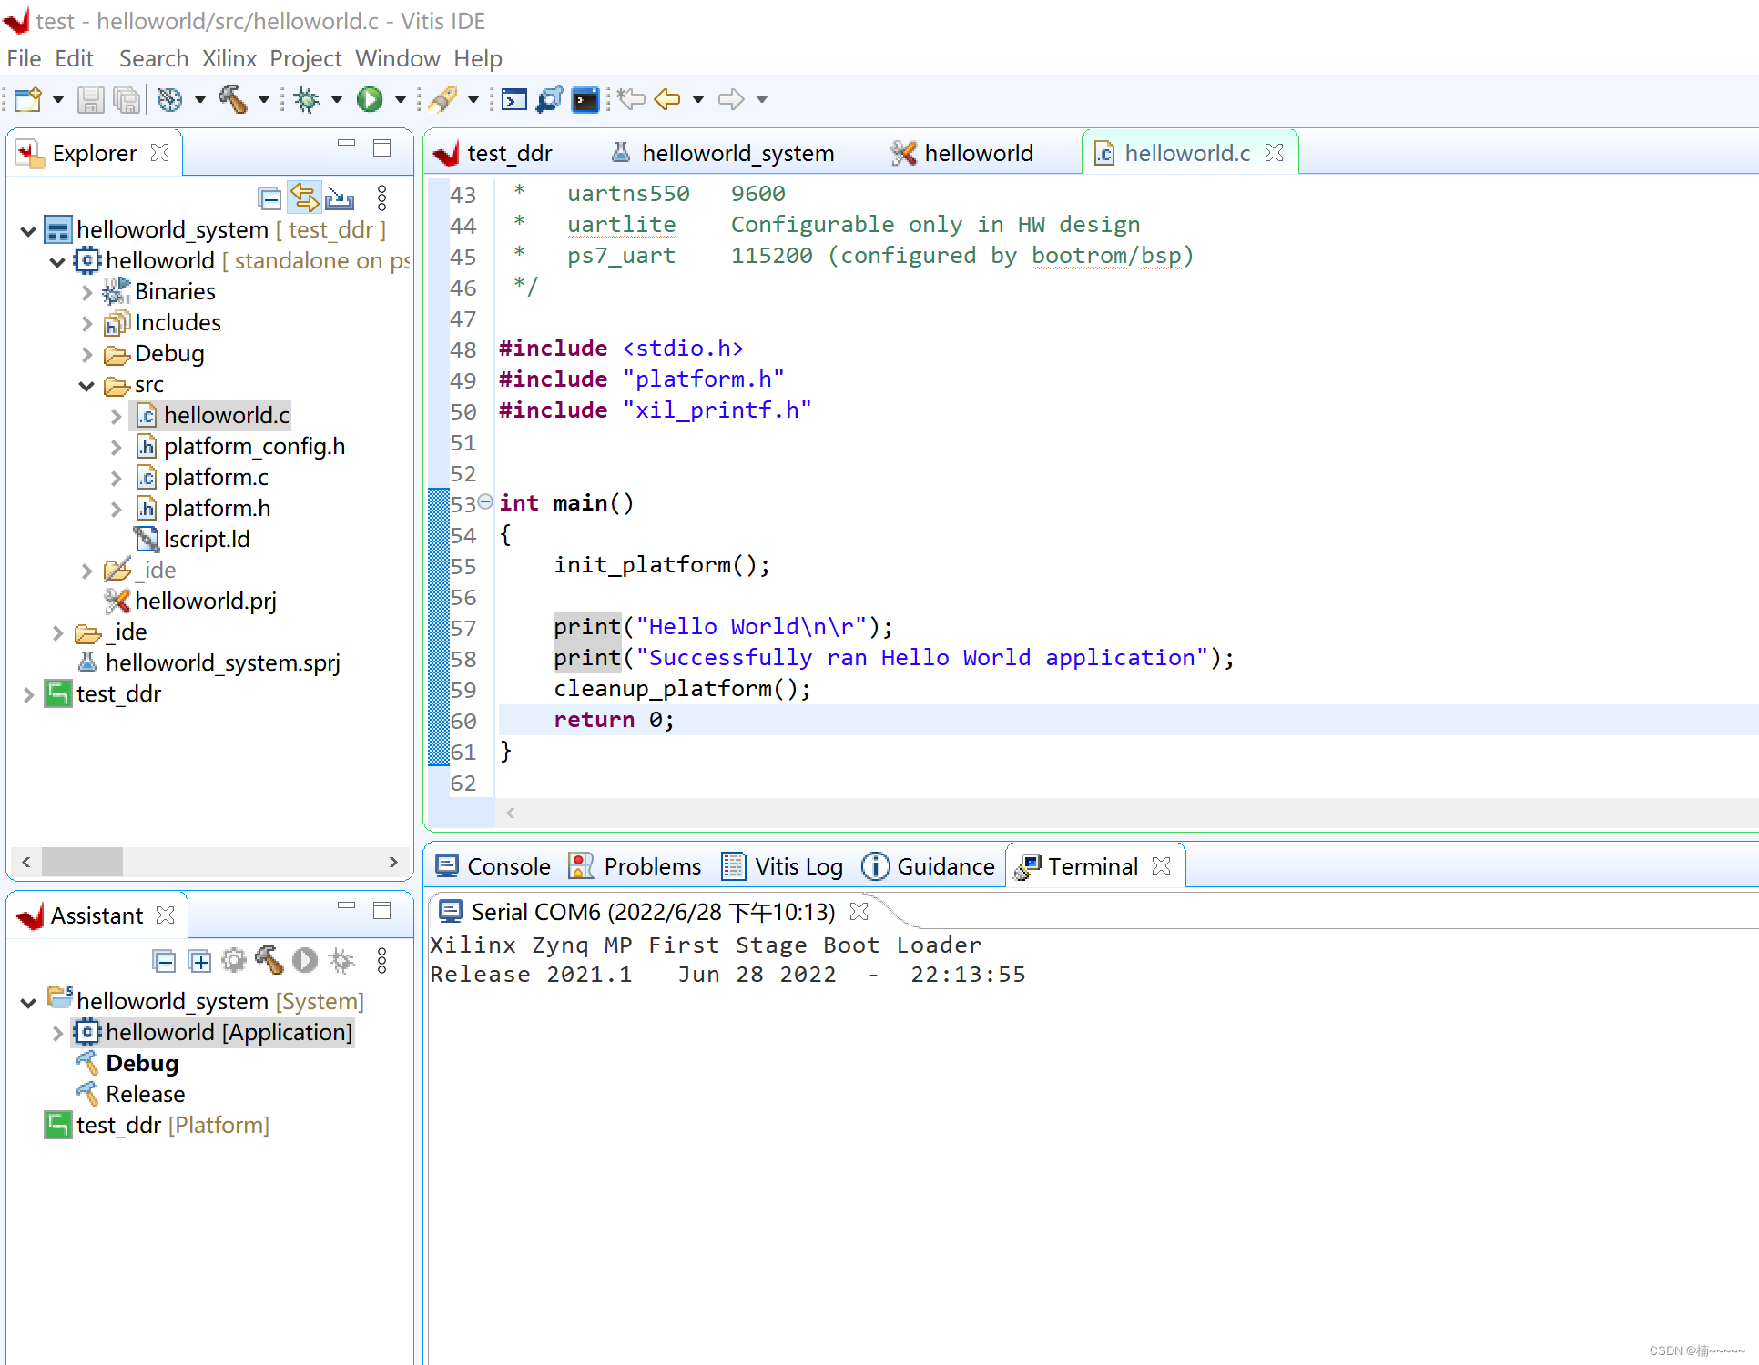
Task: Click the Build hammer icon in toolbar
Action: pos(233,99)
